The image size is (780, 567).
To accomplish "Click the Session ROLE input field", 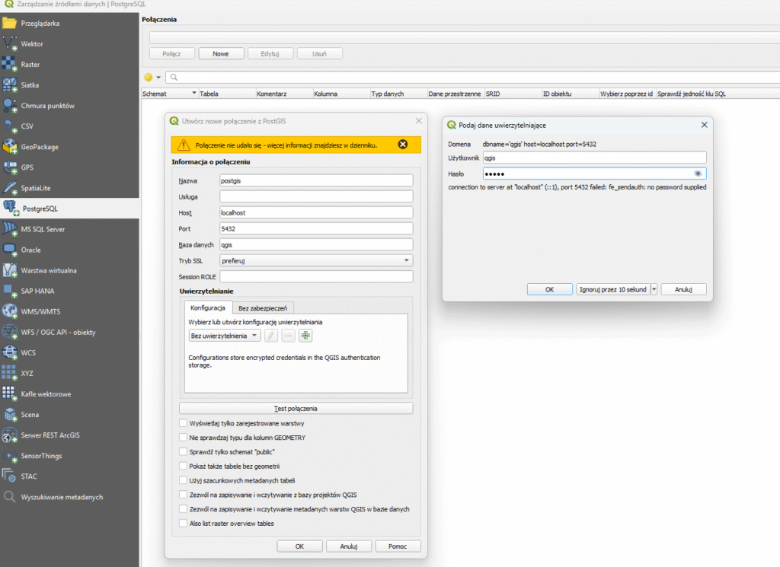I will (x=315, y=277).
